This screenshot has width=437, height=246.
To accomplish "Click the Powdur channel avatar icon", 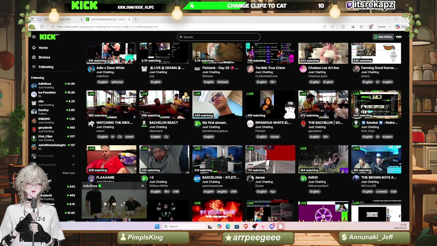I will [250, 124].
